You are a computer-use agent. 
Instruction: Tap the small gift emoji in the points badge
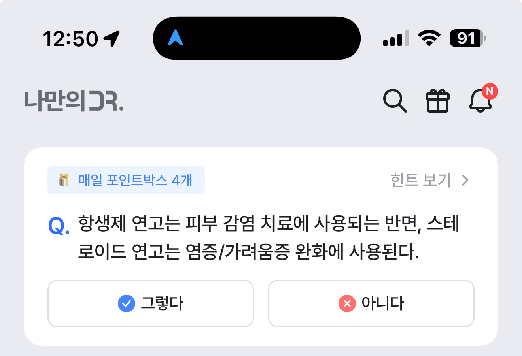(x=64, y=180)
